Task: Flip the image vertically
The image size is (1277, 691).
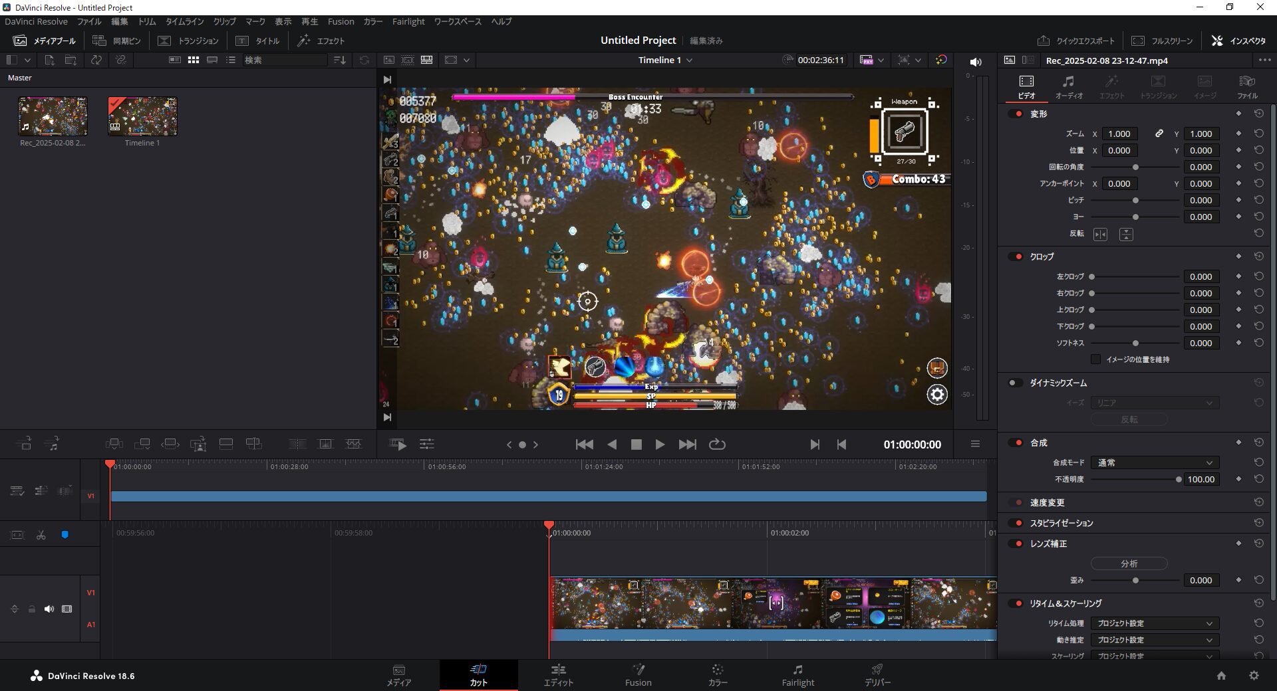Action: pyautogui.click(x=1126, y=234)
